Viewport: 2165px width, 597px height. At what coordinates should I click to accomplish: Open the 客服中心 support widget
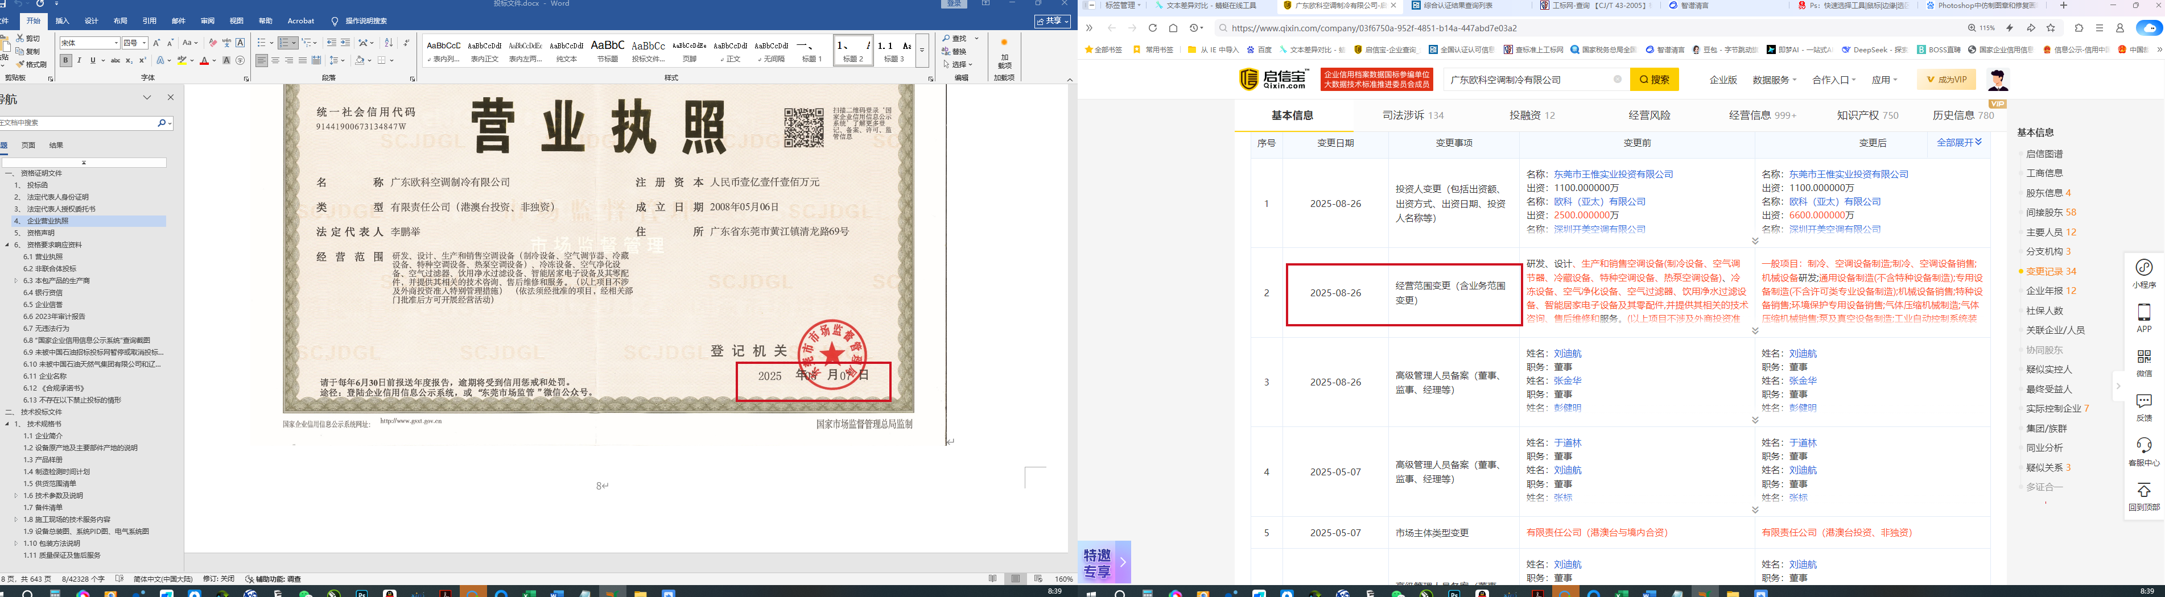(2144, 452)
